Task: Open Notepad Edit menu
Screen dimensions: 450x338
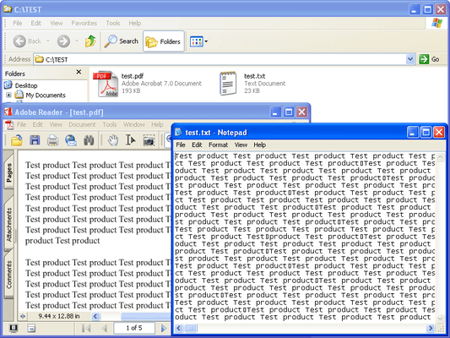Action: 197,144
